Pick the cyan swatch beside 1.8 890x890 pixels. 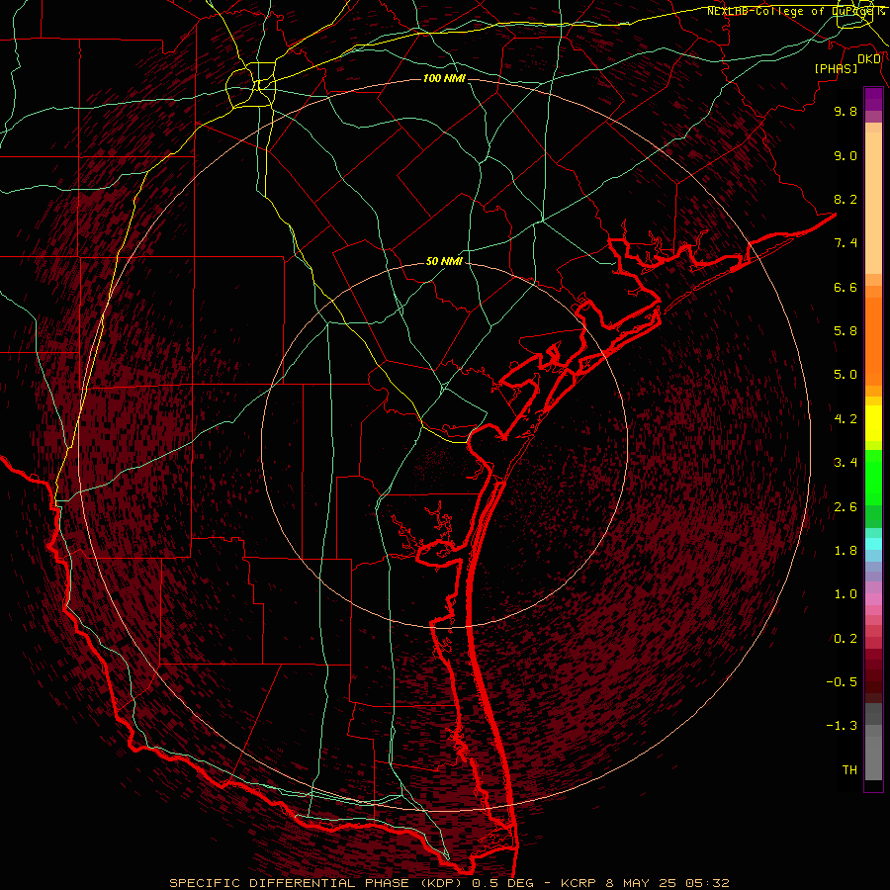point(873,543)
